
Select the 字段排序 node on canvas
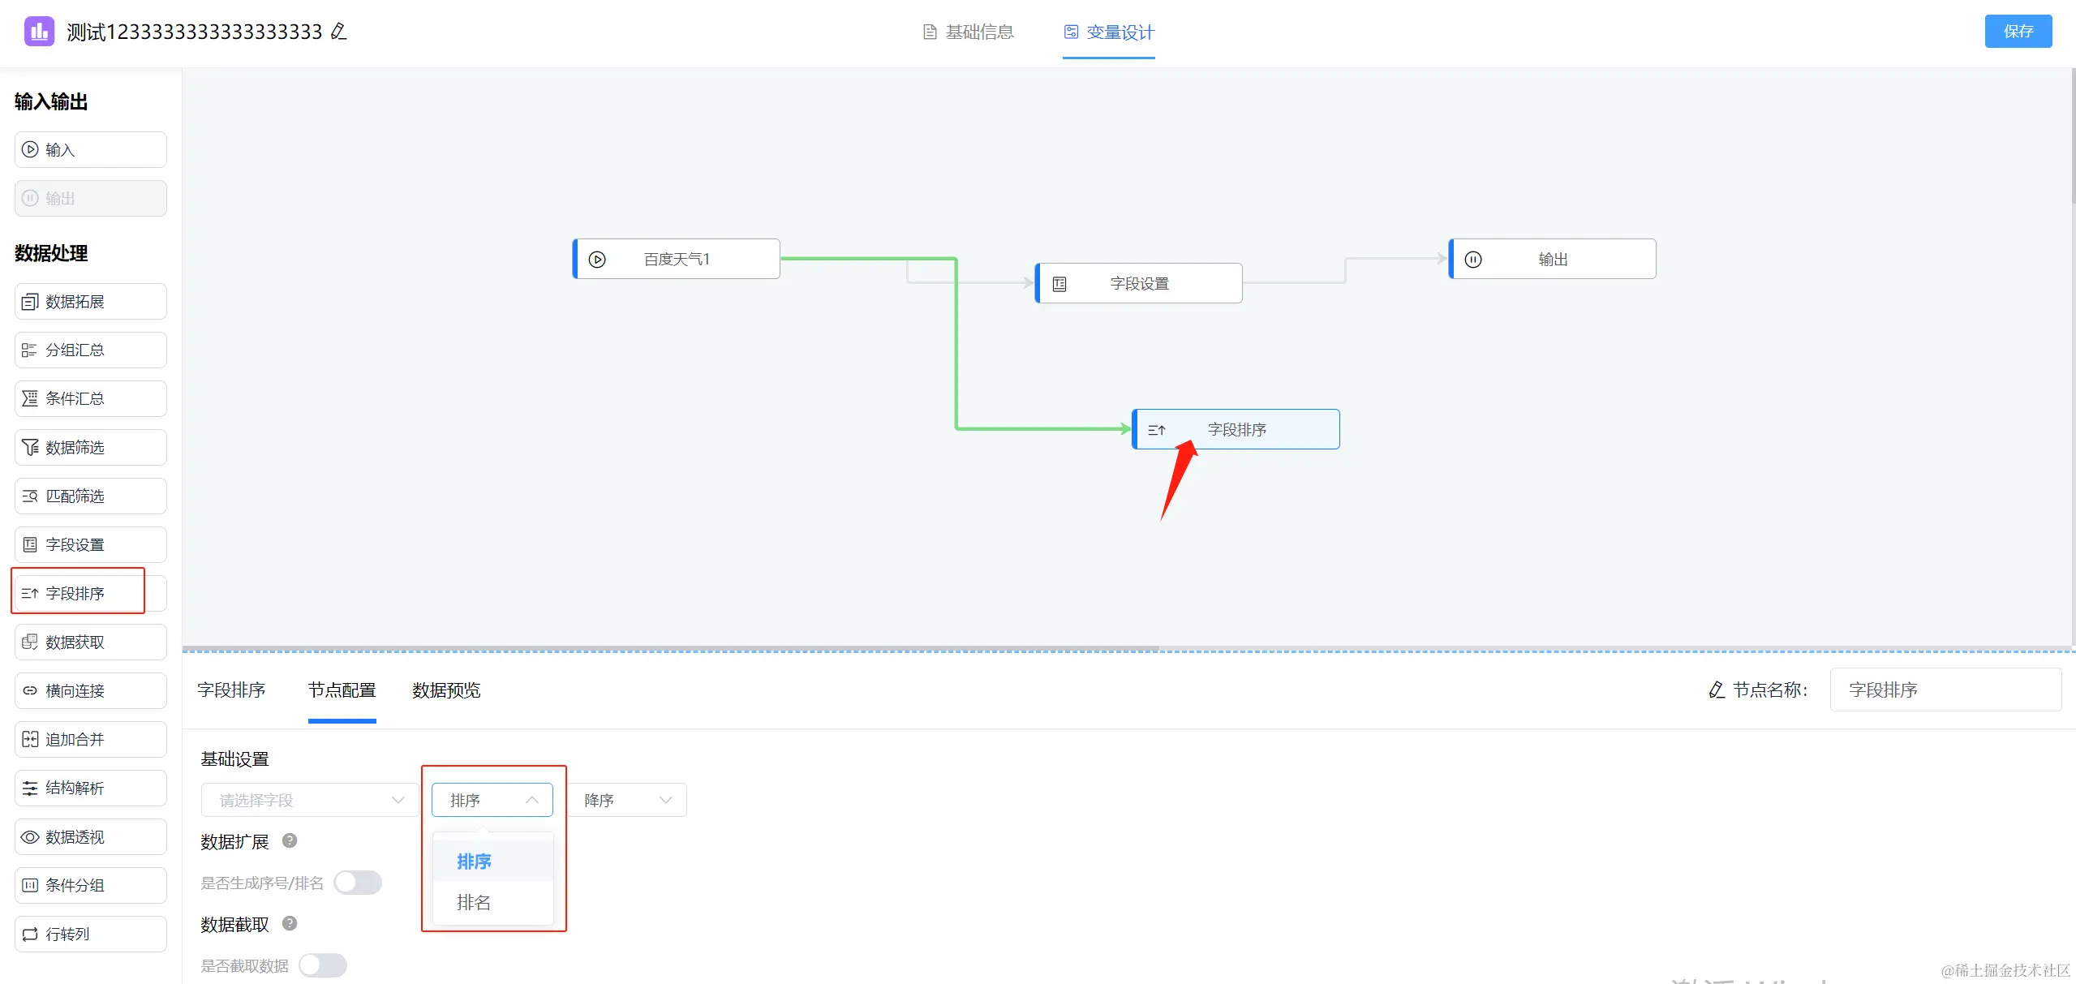(x=1236, y=429)
